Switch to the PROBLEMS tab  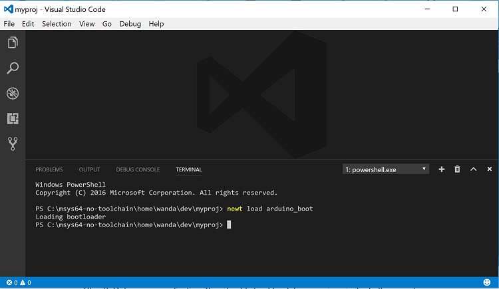point(49,169)
